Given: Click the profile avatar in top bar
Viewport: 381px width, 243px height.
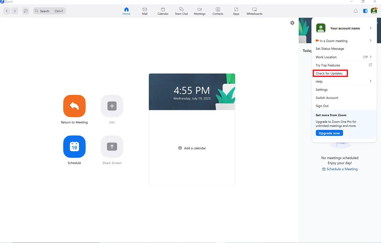Looking at the screenshot, I should pyautogui.click(x=374, y=11).
